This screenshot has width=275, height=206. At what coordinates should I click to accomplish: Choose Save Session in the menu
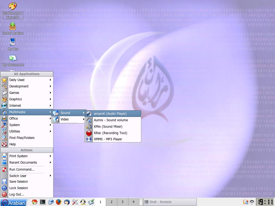27,182
